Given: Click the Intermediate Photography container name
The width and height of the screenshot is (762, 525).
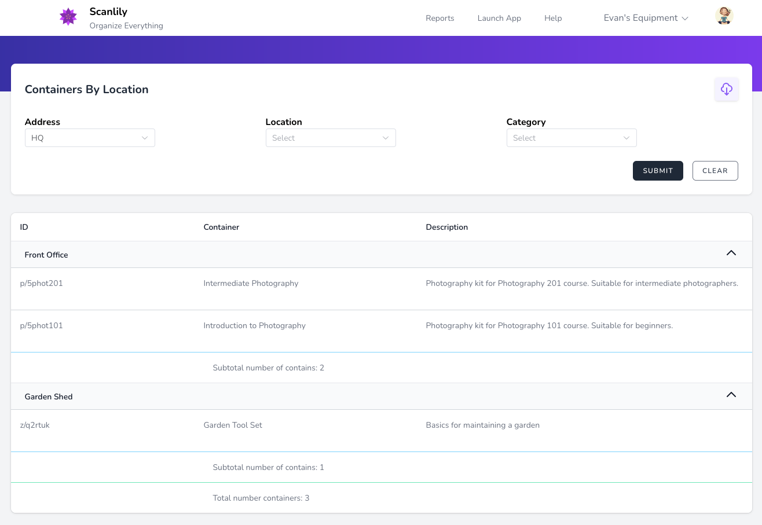Looking at the screenshot, I should (x=251, y=283).
